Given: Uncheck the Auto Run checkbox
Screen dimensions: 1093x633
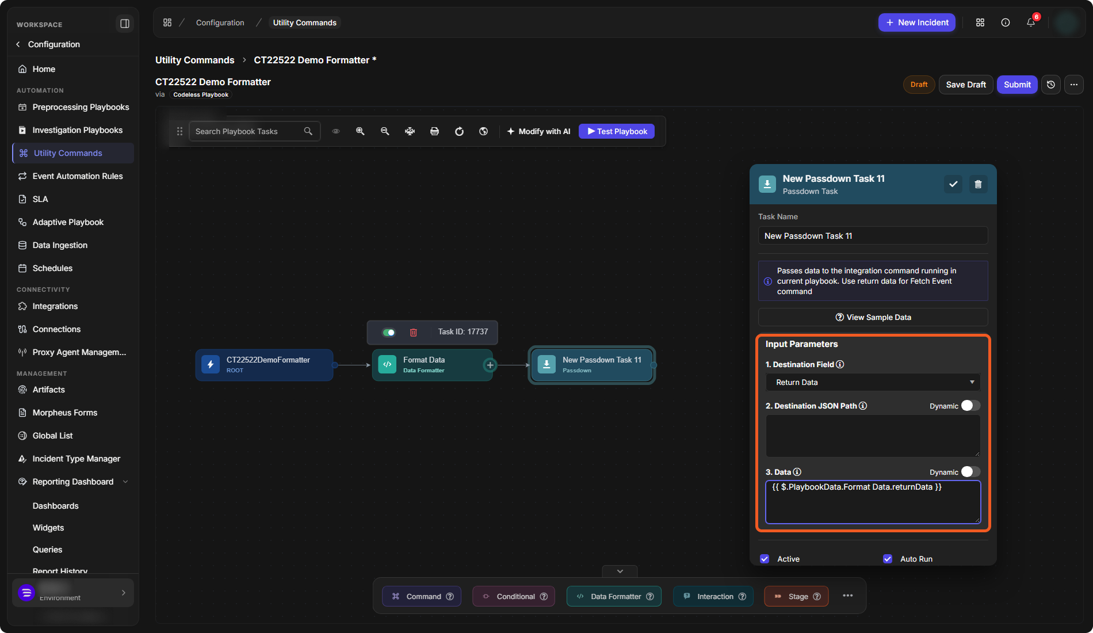Looking at the screenshot, I should (888, 559).
